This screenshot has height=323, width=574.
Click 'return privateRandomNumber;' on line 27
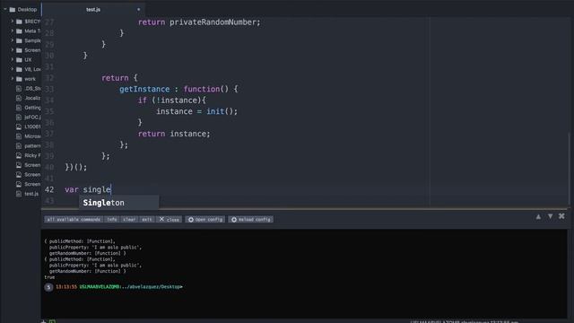click(x=199, y=22)
